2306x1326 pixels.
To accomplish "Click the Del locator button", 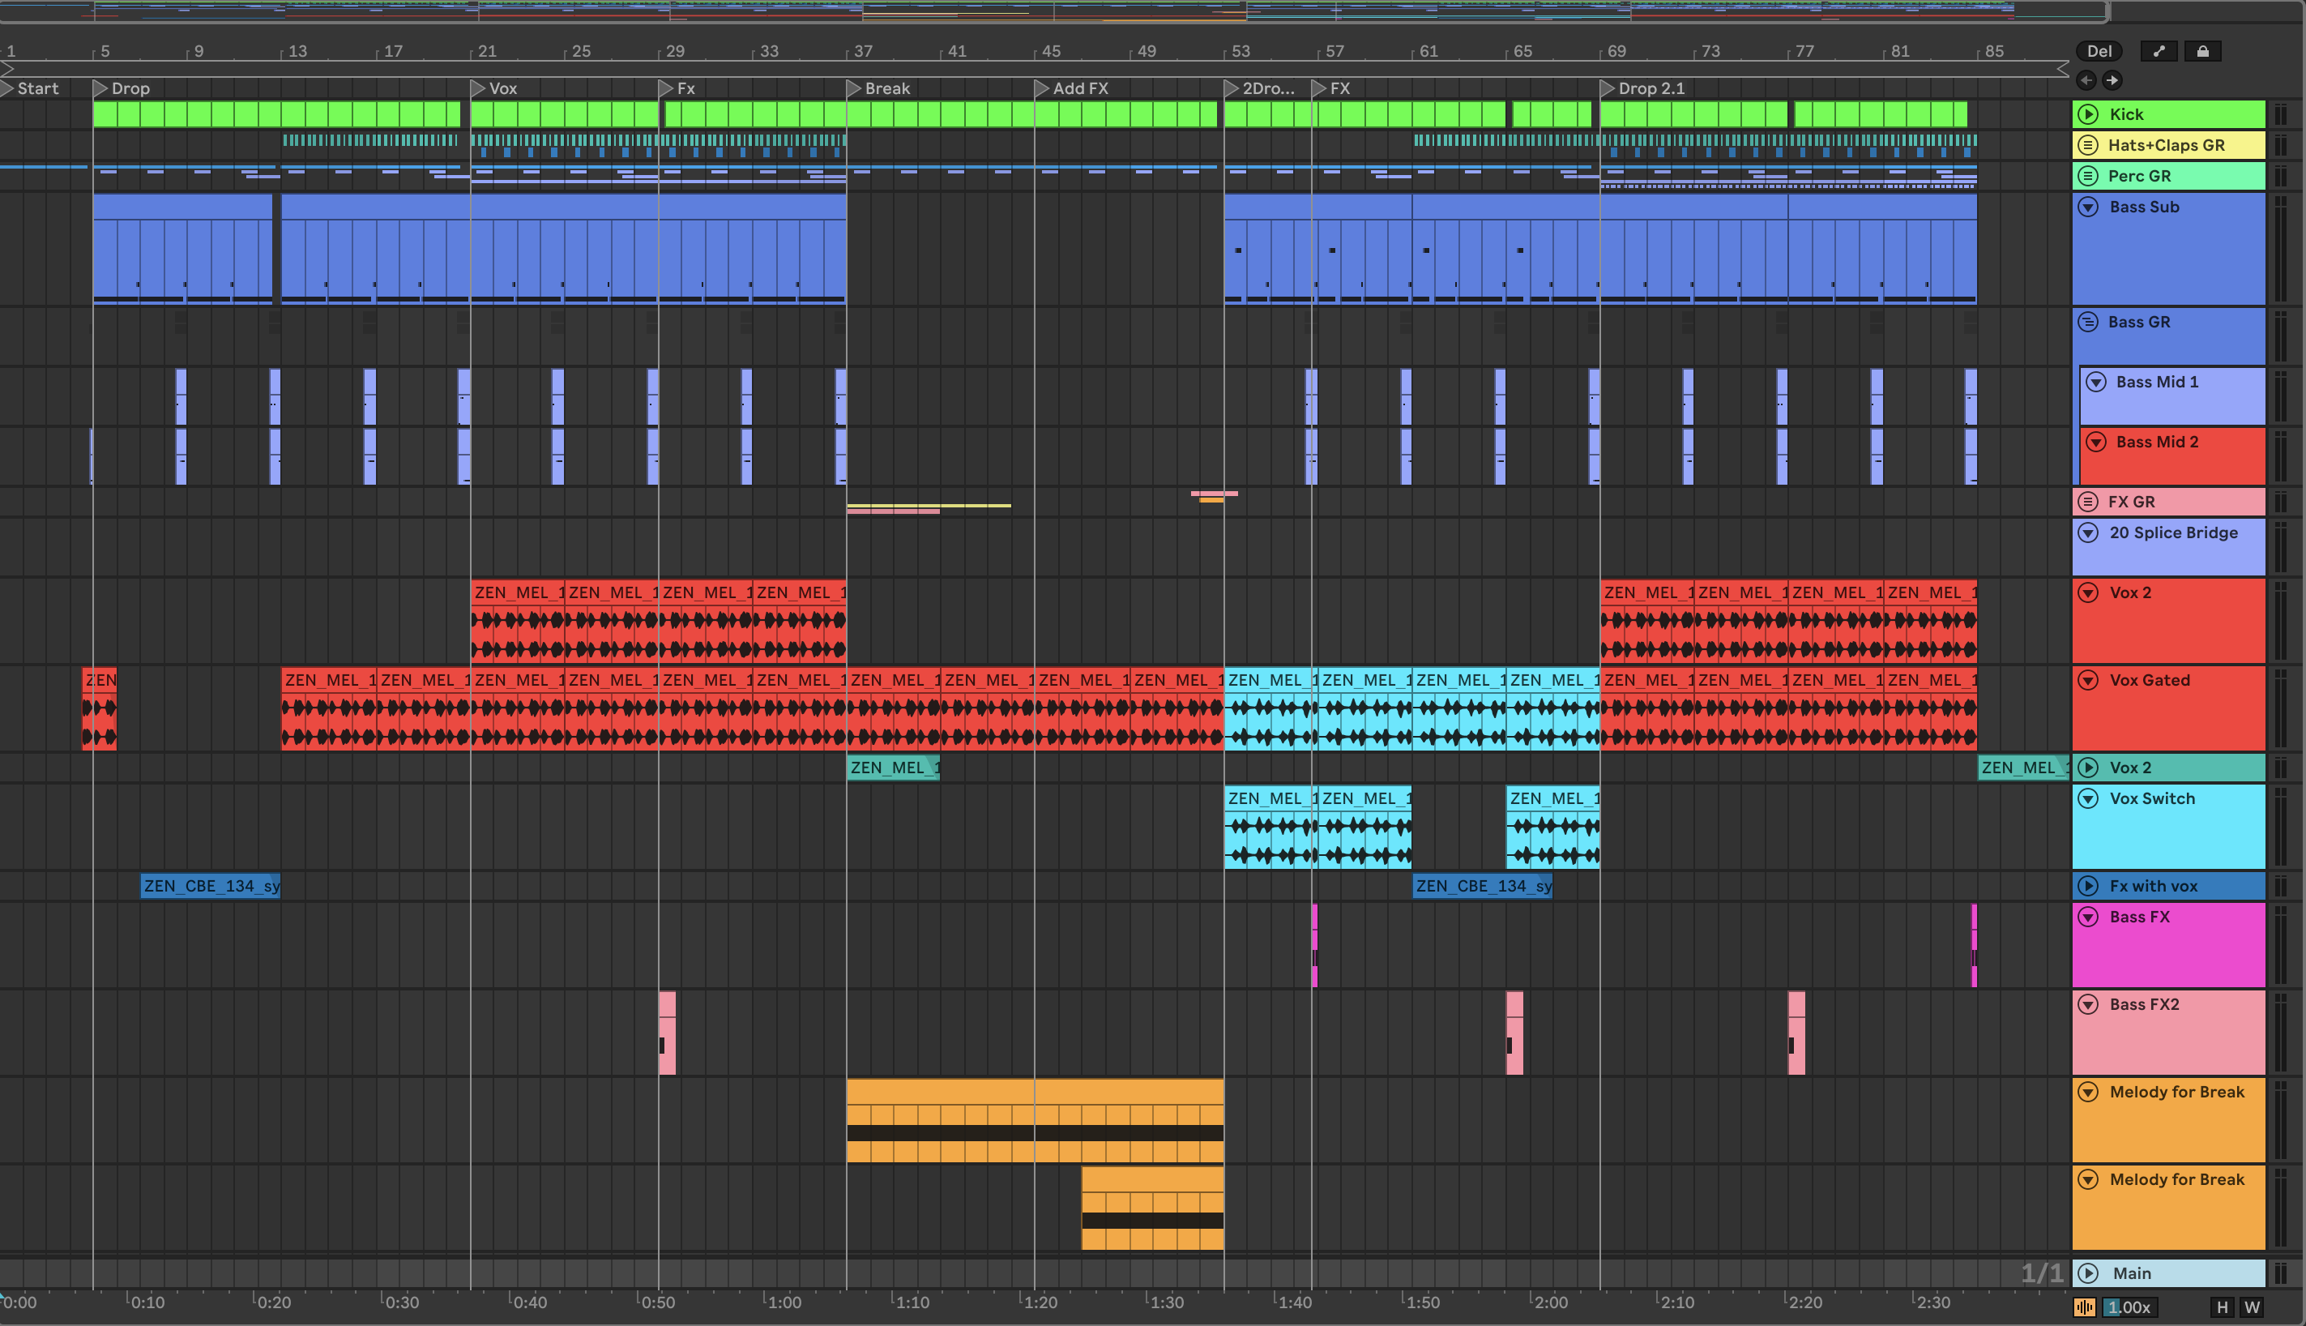I will (2099, 51).
